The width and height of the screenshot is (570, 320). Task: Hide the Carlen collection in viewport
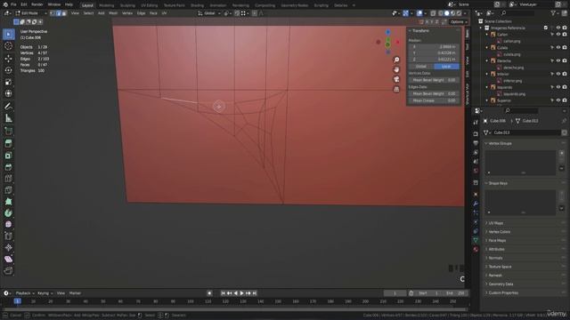(558, 35)
